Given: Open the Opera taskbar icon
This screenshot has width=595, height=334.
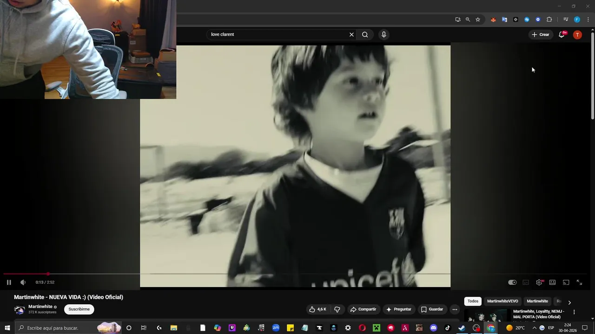Looking at the screenshot, I should coord(362,328).
